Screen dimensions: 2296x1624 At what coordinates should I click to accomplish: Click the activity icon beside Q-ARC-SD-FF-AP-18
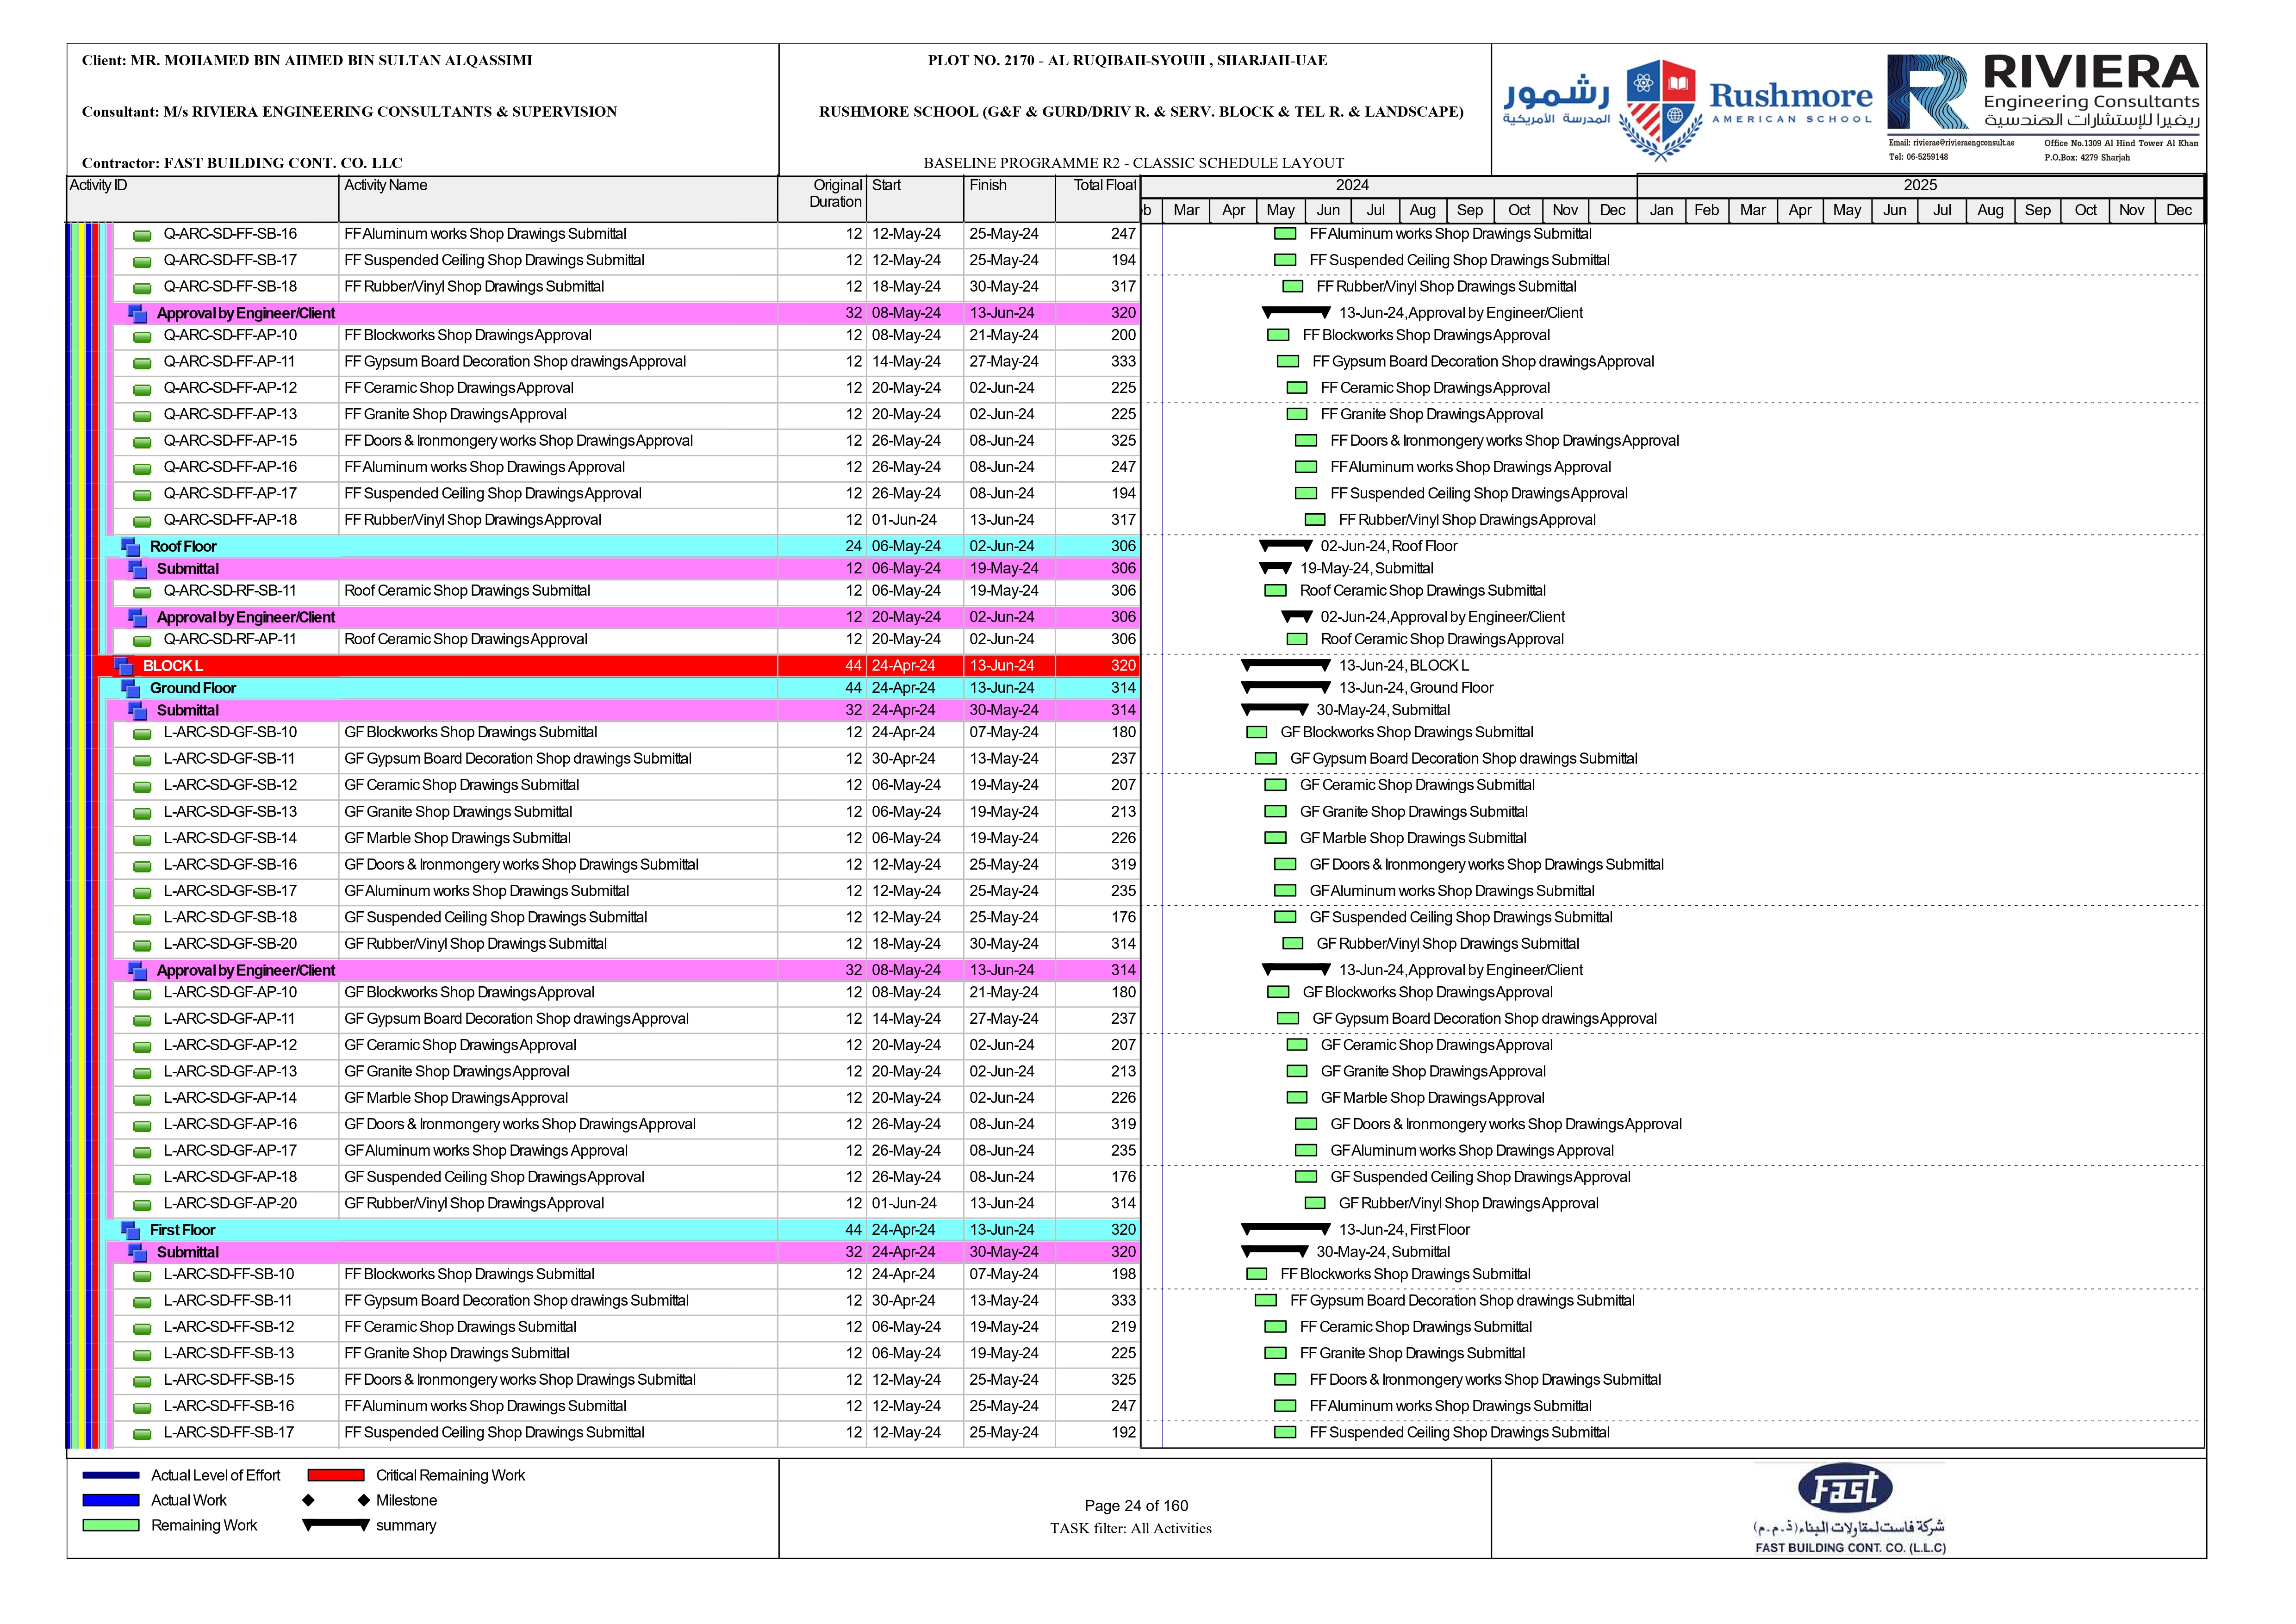click(143, 521)
